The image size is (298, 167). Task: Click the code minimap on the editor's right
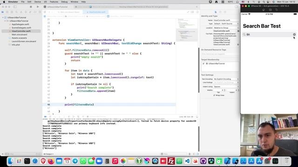[x=187, y=30]
